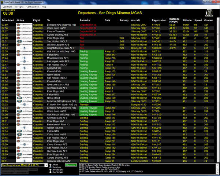Image resolution: width=220 pixels, height=176 pixels.
Task: Click the Air Force logo on the Ogden Hill AFB row
Action: tap(24, 128)
